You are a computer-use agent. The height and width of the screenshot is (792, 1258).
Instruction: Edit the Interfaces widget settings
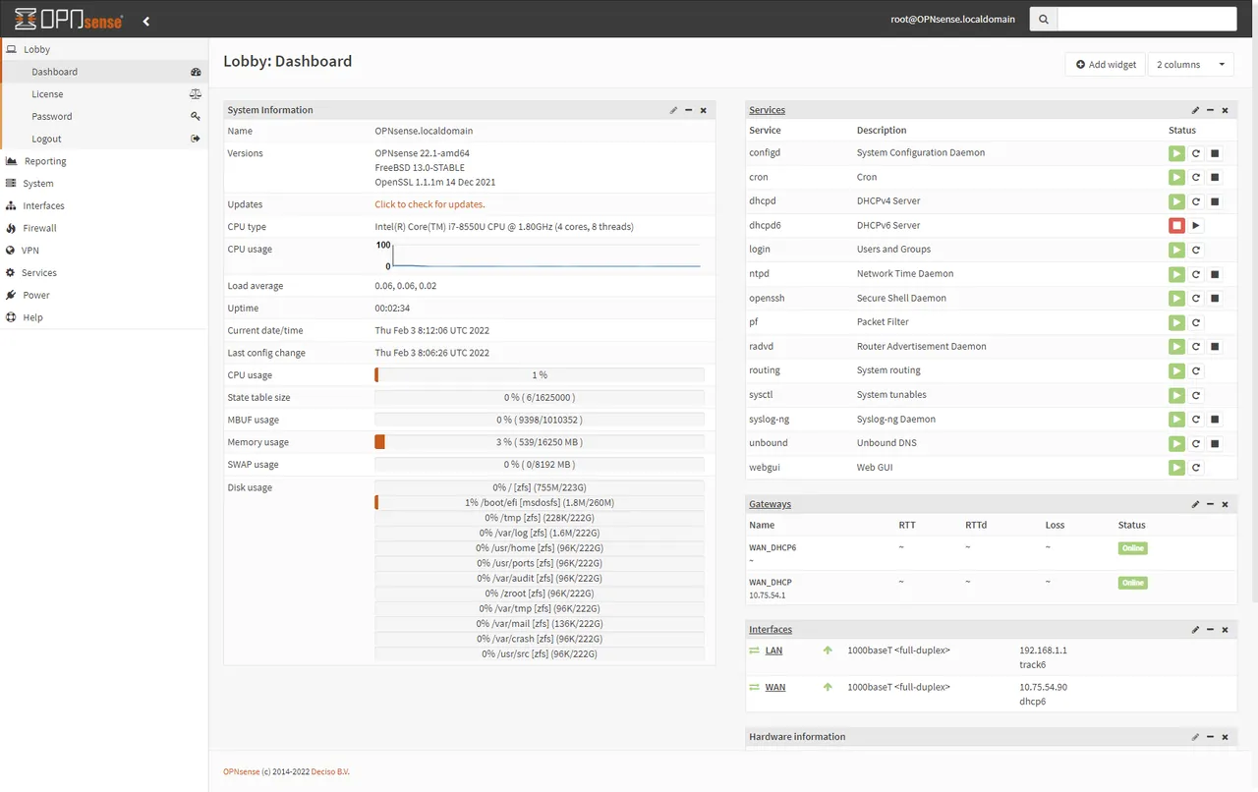pos(1195,629)
